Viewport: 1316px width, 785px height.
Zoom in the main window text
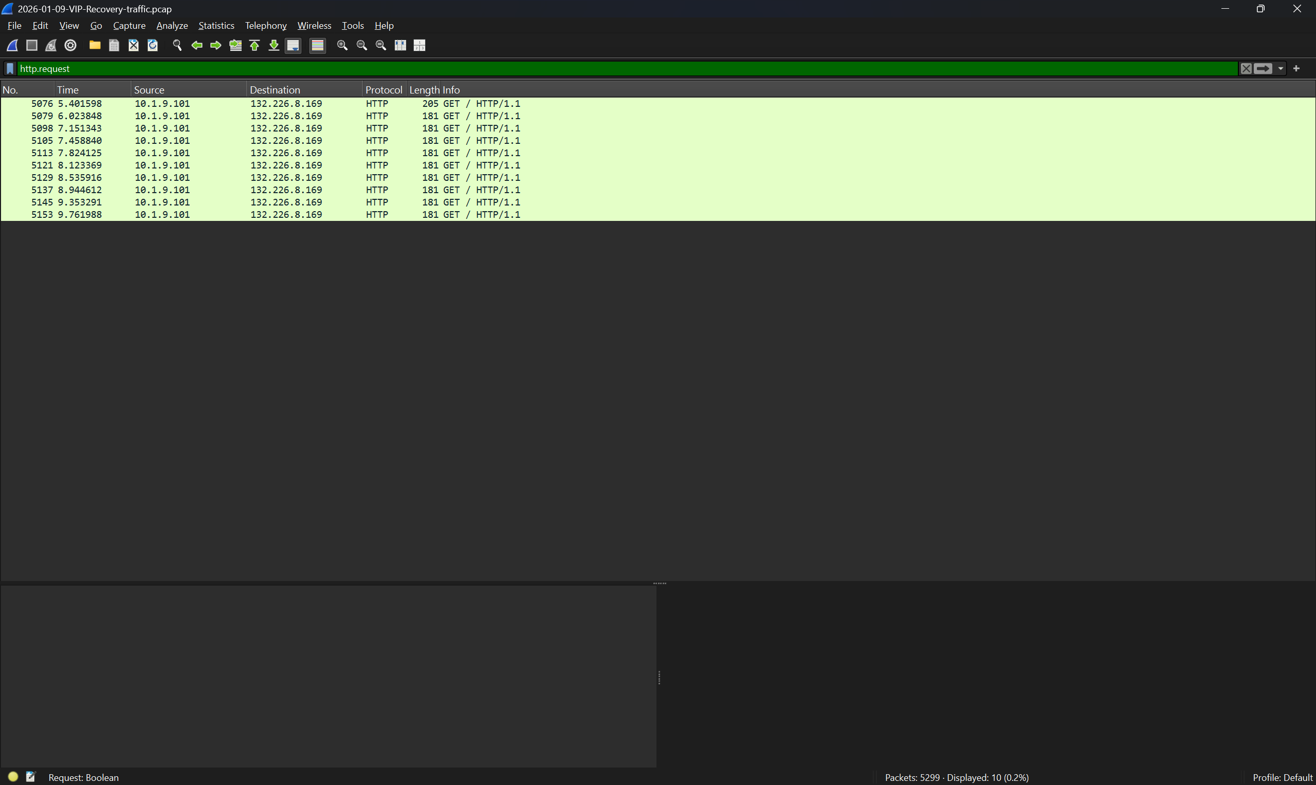tap(342, 46)
